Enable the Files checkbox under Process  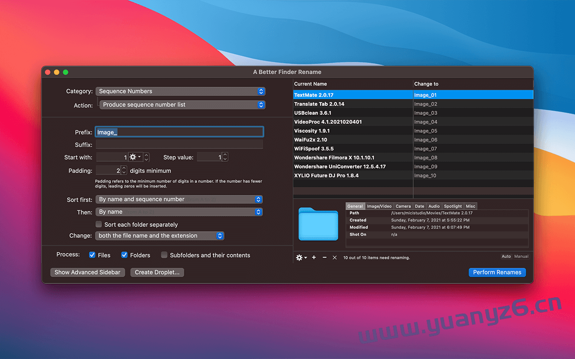(92, 255)
